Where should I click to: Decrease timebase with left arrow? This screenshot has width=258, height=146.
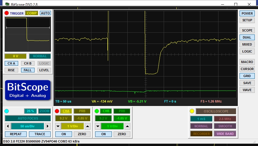coord(8,126)
